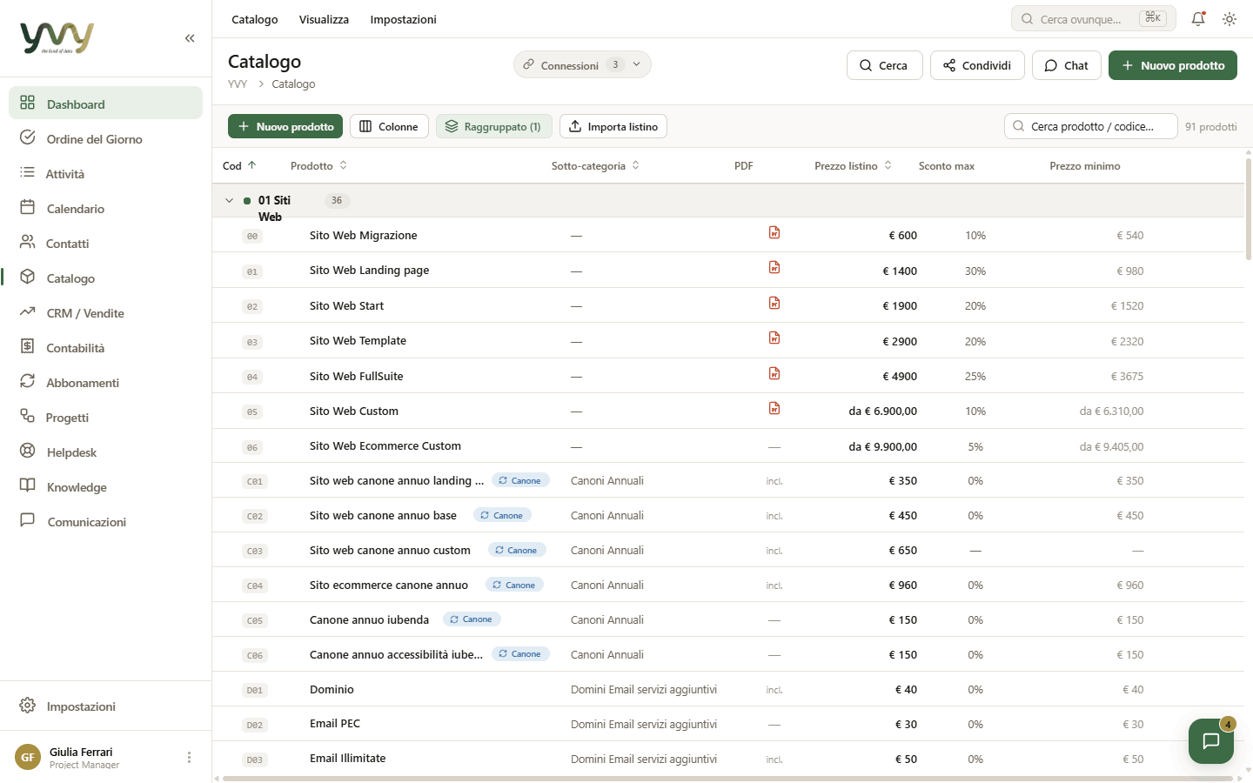Focus the Cerca prodotto / codice field
This screenshot has width=1253, height=783.
tap(1091, 126)
